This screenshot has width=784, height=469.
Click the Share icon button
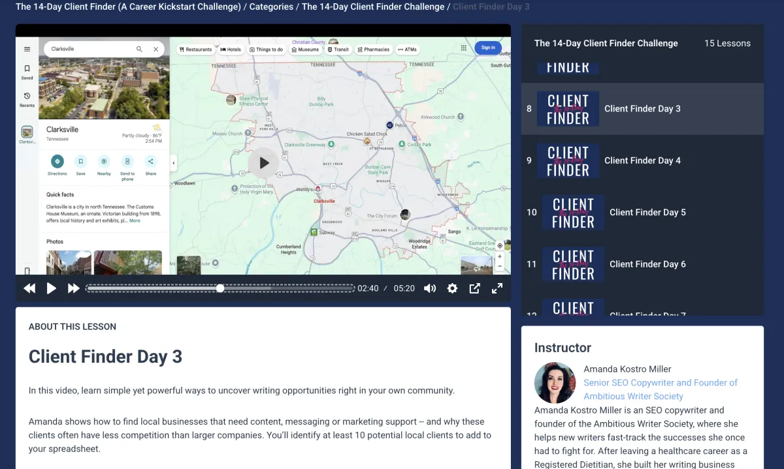151,162
